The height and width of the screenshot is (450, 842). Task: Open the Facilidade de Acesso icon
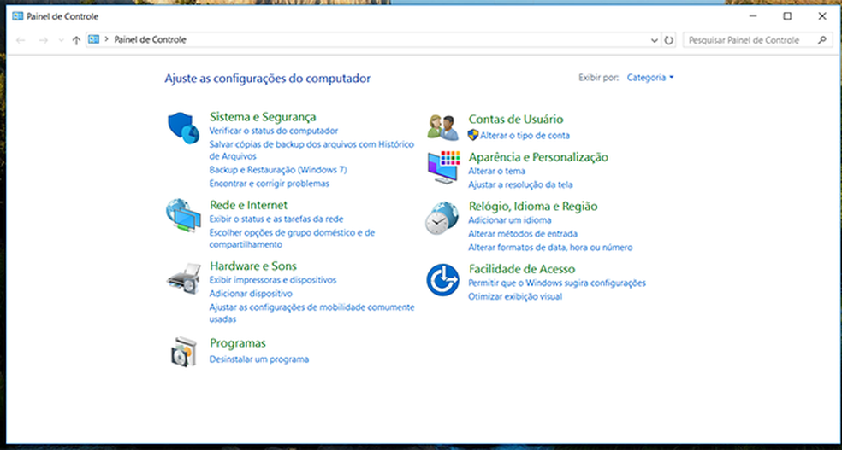pos(442,279)
